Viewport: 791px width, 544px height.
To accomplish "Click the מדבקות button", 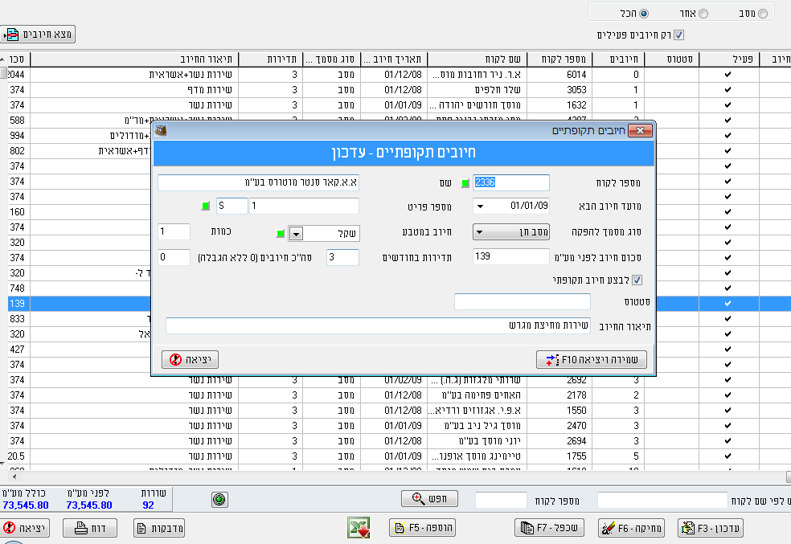I will click(x=159, y=528).
